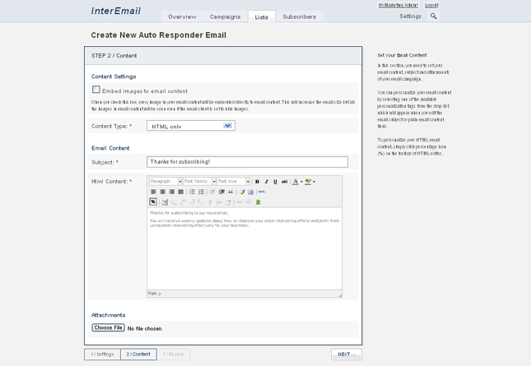
Task: Apply italic formatting in the editor
Action: 266,182
